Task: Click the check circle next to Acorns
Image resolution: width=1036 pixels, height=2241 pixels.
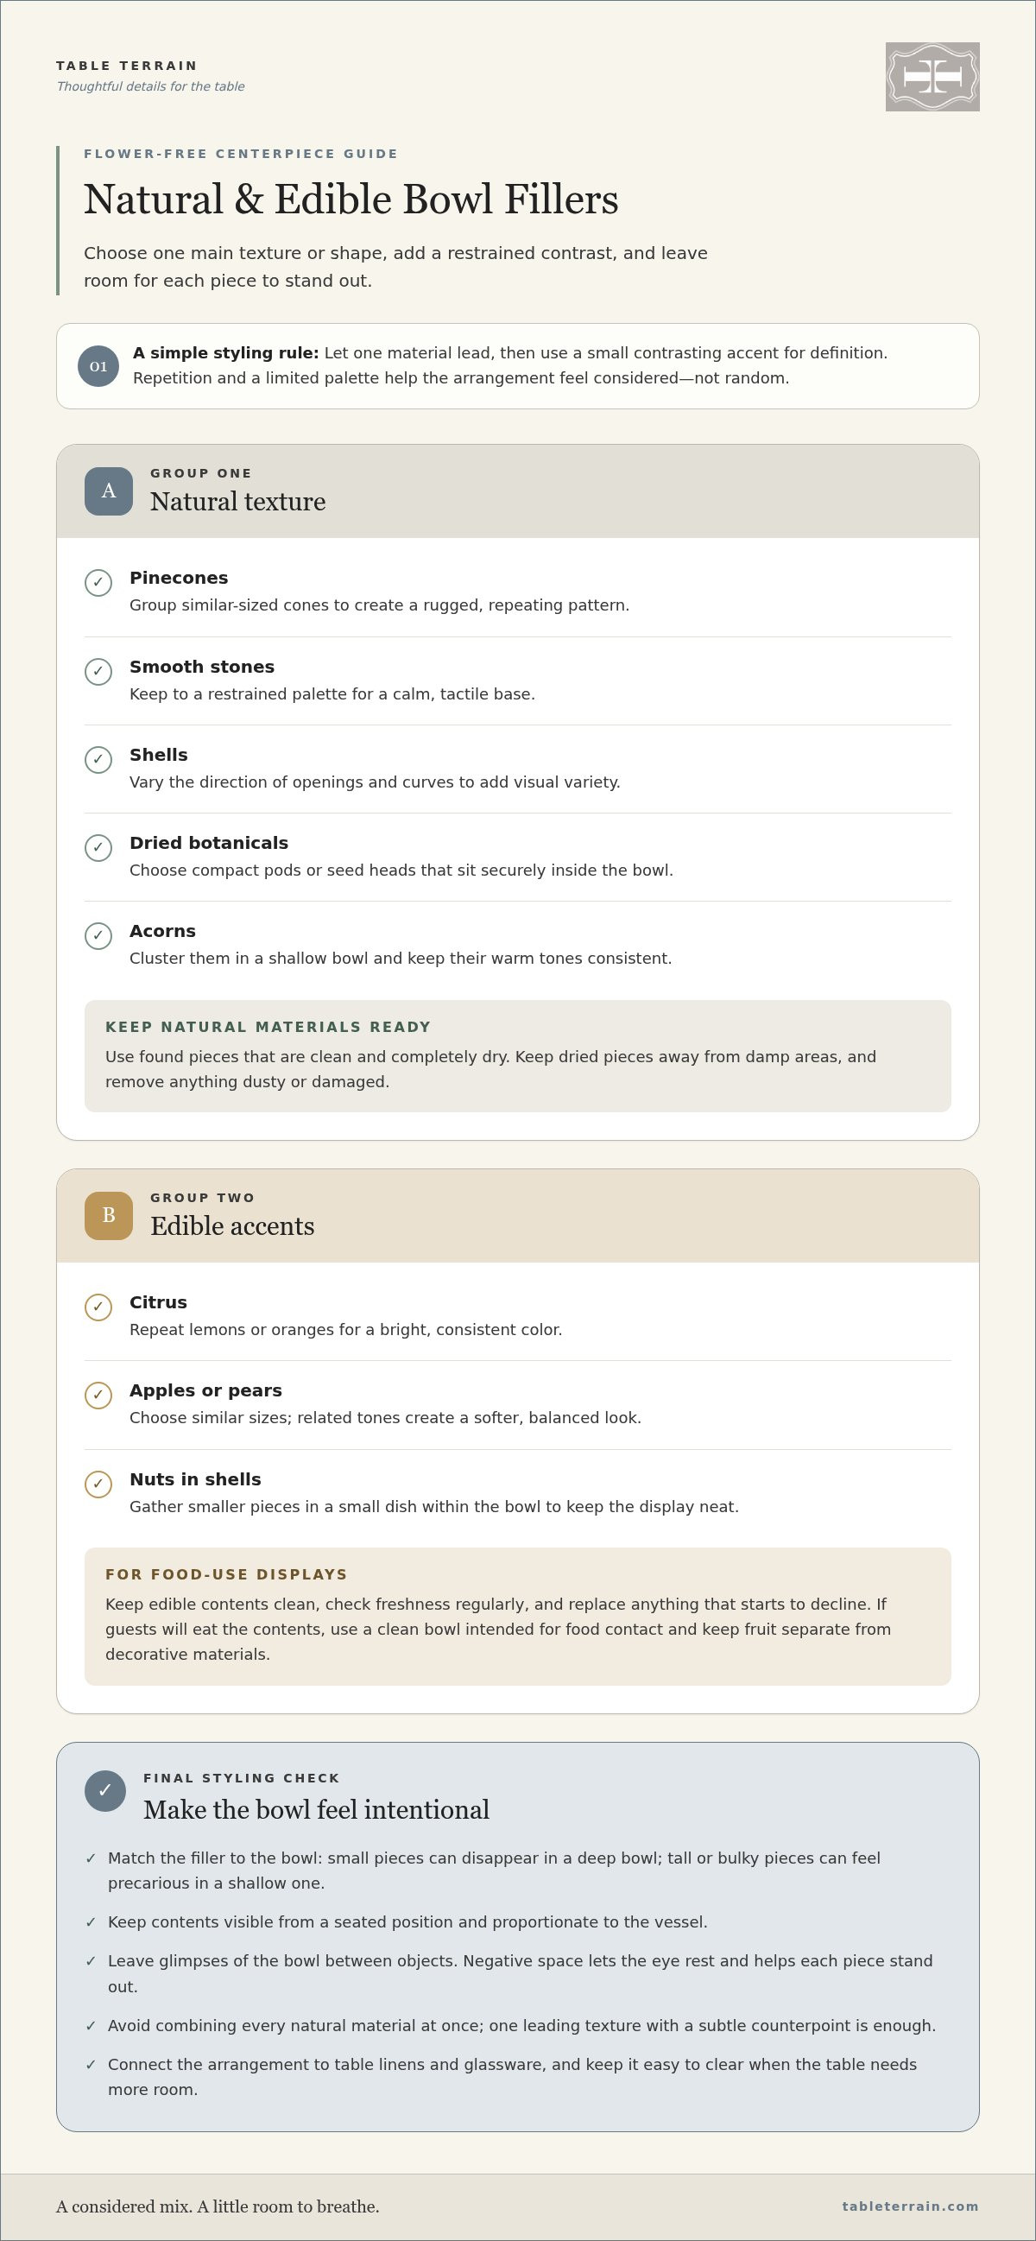Action: coord(98,935)
